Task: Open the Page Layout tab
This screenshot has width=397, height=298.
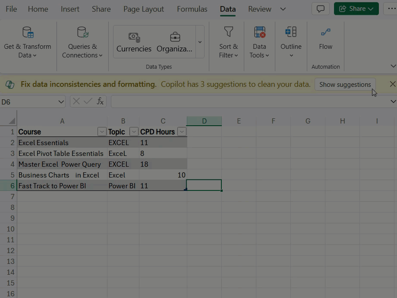Action: point(144,9)
